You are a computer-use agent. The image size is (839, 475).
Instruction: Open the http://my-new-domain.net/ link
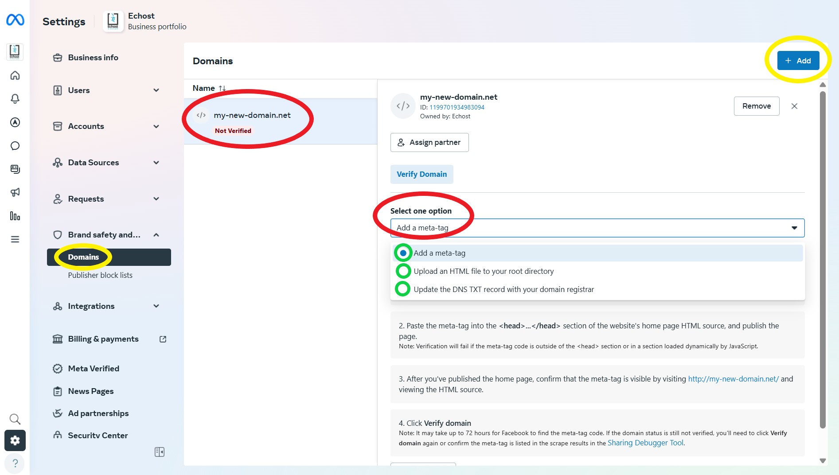[x=733, y=379]
